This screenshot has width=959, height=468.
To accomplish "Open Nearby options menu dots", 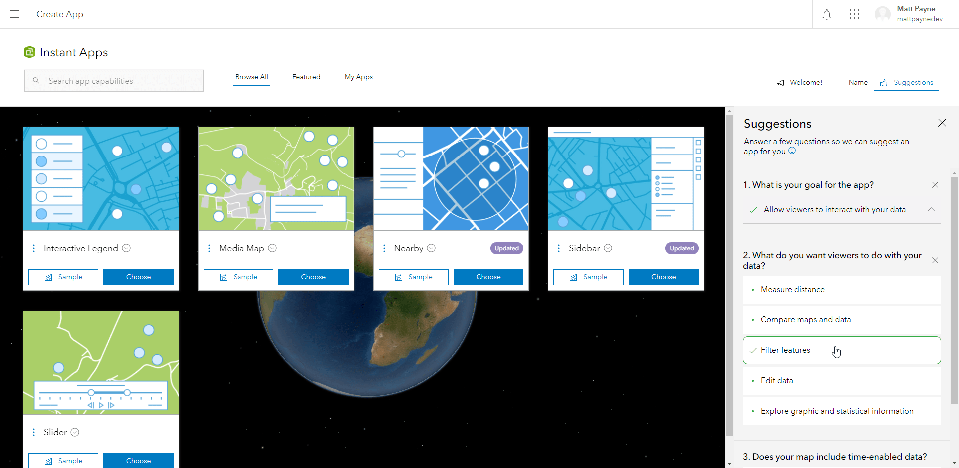I will (384, 248).
